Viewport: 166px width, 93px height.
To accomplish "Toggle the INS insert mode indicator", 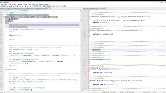I will click(x=164, y=92).
